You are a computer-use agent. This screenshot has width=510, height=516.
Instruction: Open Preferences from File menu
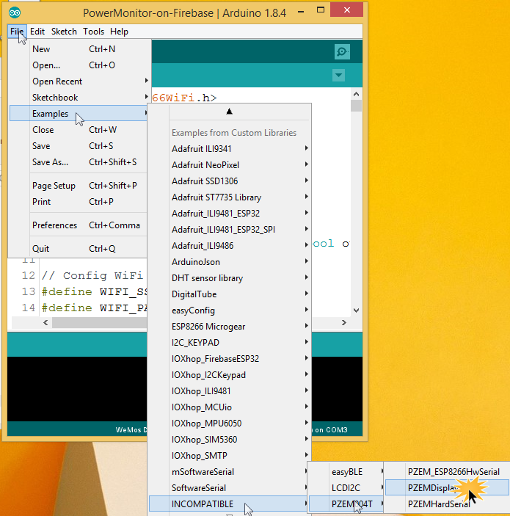coord(79,225)
